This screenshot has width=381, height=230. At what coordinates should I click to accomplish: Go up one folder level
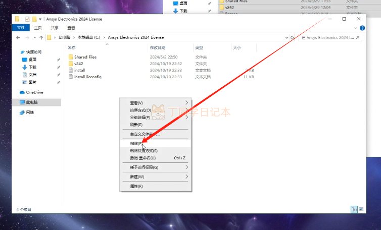tap(41, 38)
